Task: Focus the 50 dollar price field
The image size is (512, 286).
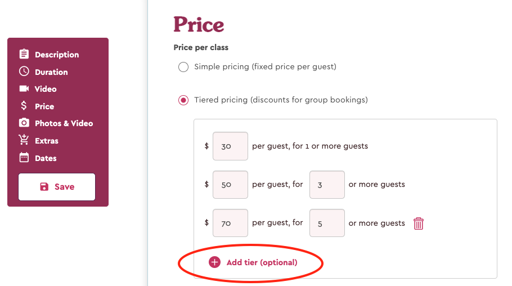Action: 230,184
